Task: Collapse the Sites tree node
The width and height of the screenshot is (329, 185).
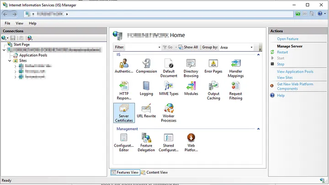Action: tap(10, 61)
